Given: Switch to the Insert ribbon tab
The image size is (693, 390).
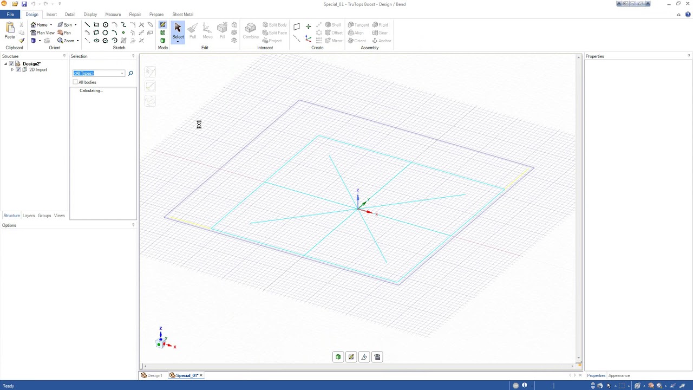Looking at the screenshot, I should tap(51, 15).
